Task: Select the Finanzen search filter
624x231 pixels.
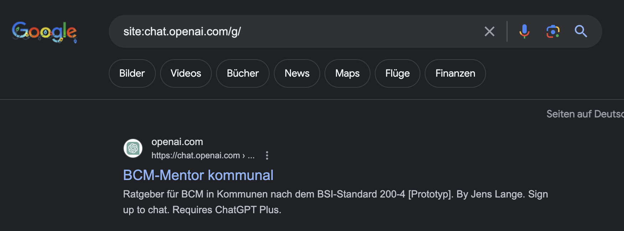Action: coord(455,73)
